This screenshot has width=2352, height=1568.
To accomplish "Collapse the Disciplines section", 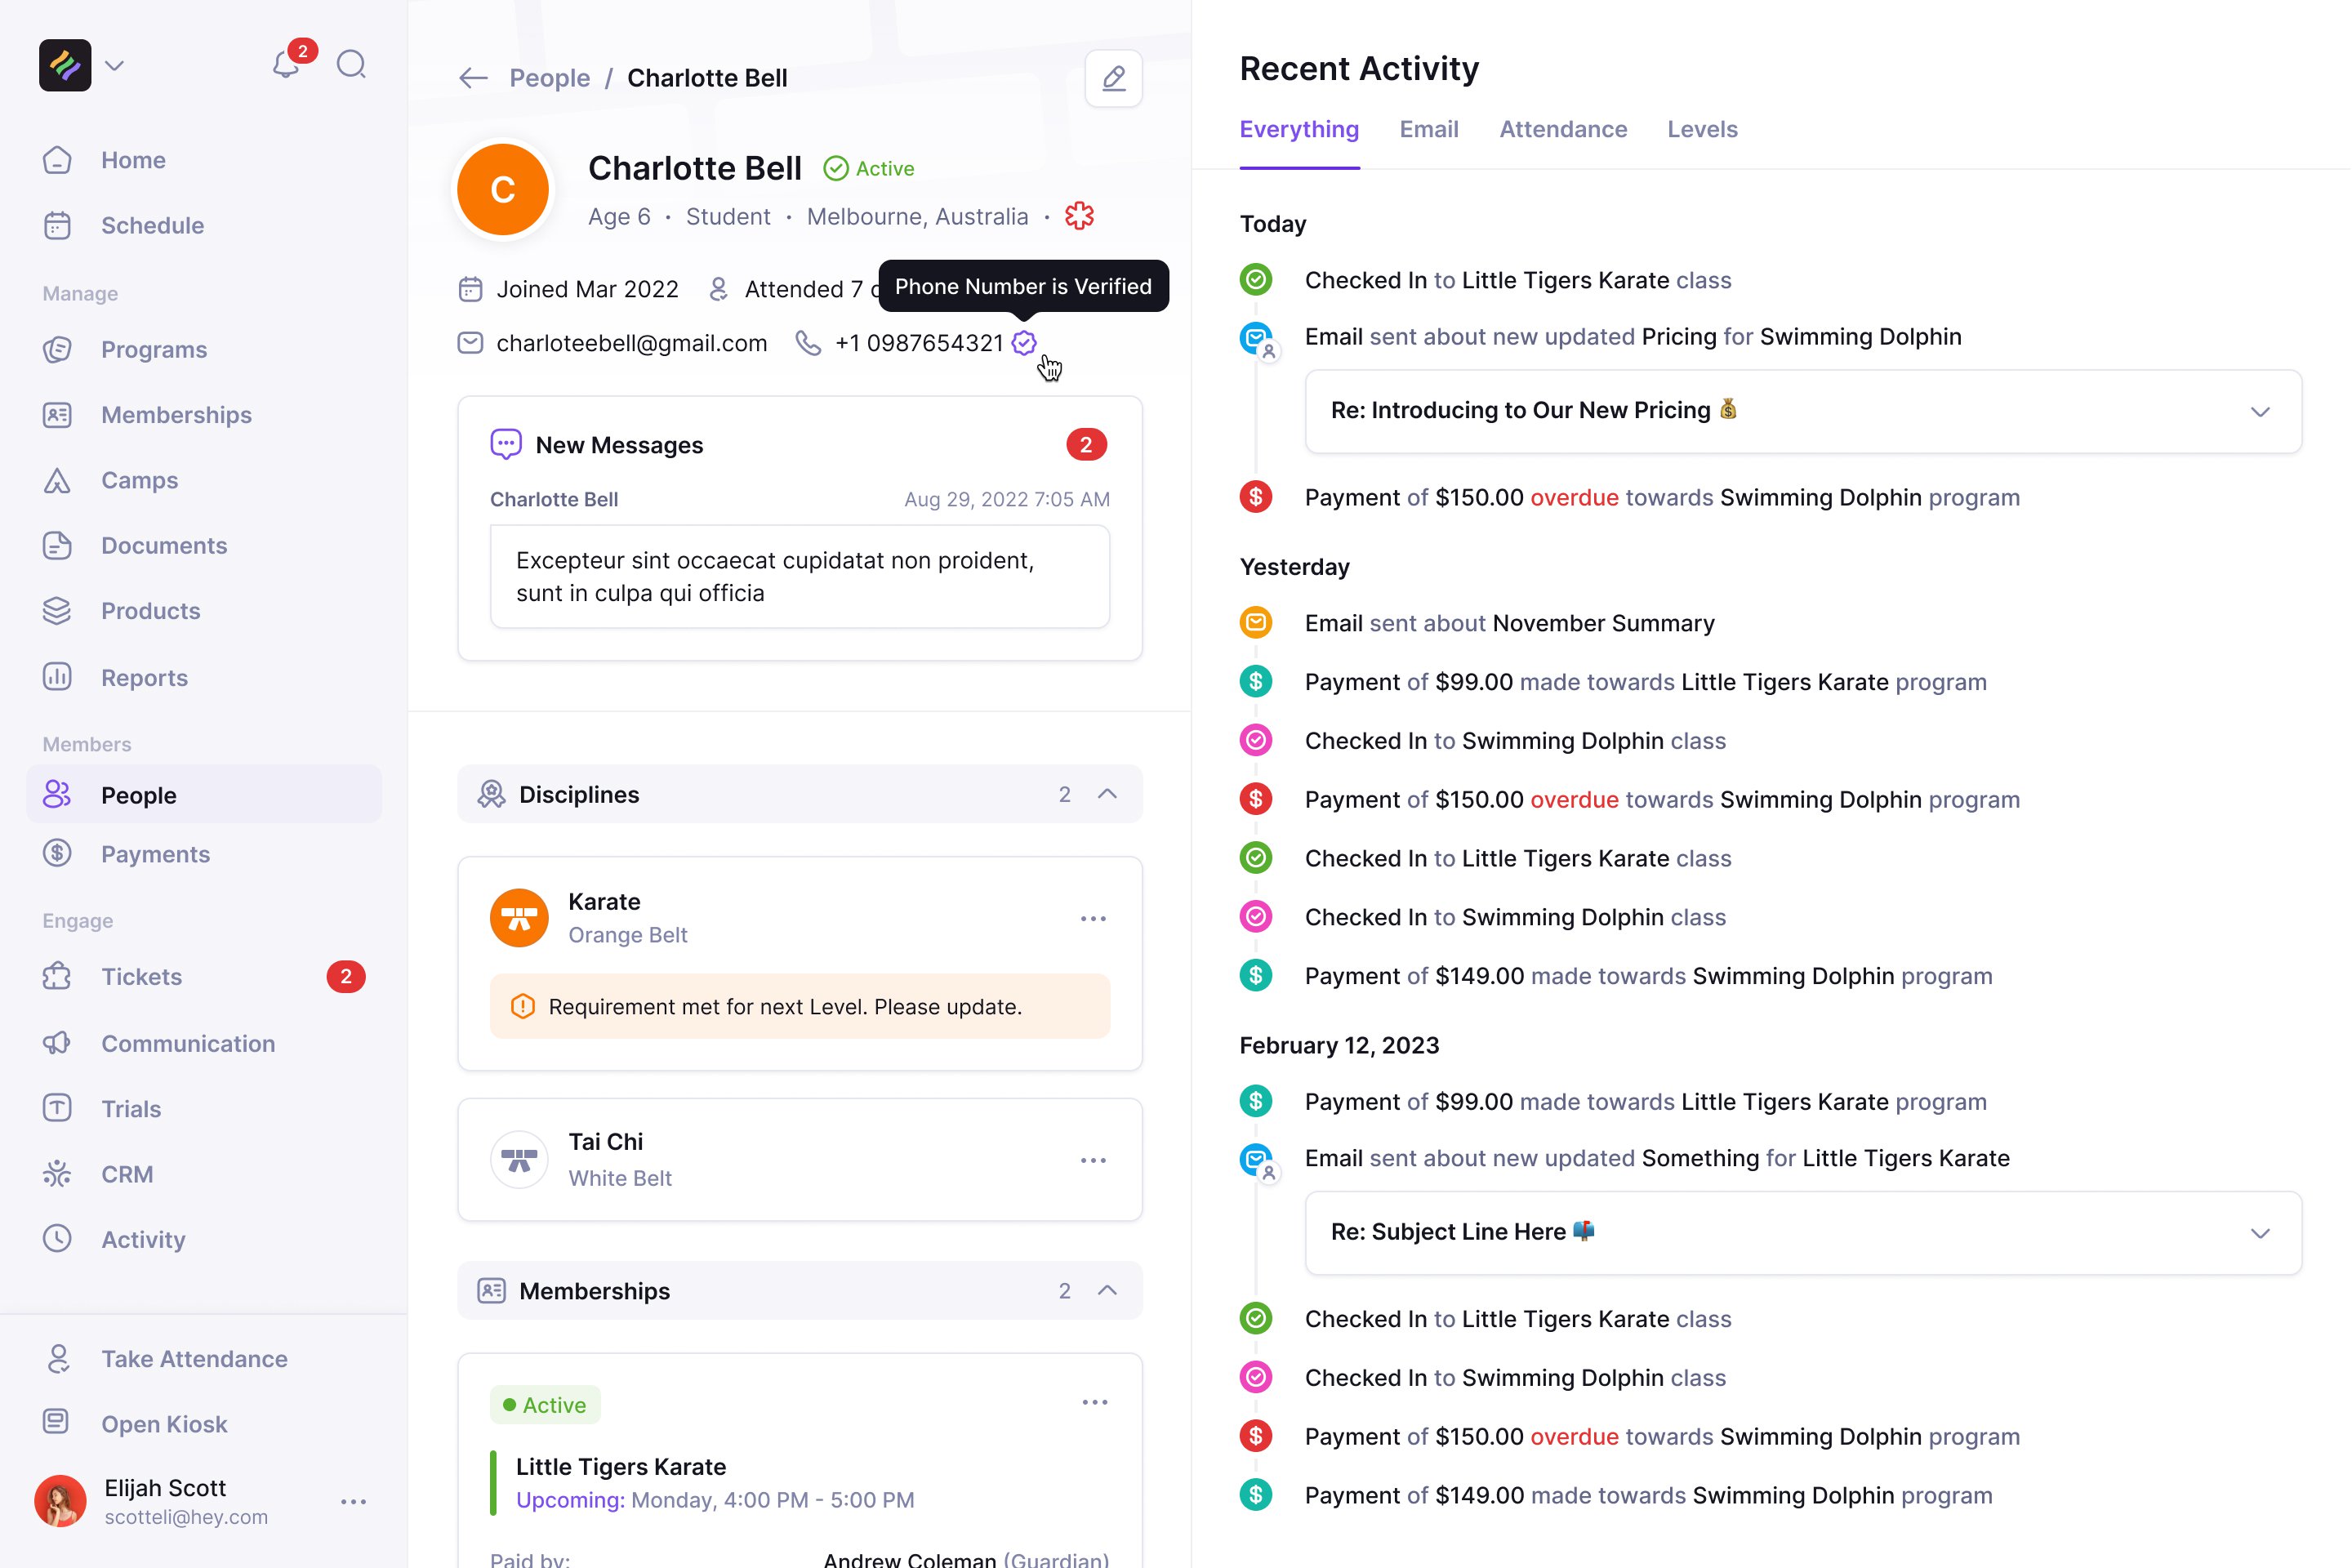I will [x=1107, y=794].
